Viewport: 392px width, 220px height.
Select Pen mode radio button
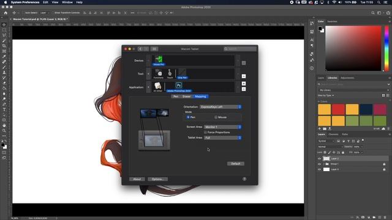click(x=188, y=117)
